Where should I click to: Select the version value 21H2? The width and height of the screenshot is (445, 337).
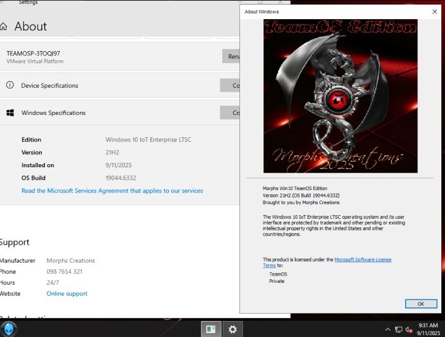pyautogui.click(x=113, y=153)
